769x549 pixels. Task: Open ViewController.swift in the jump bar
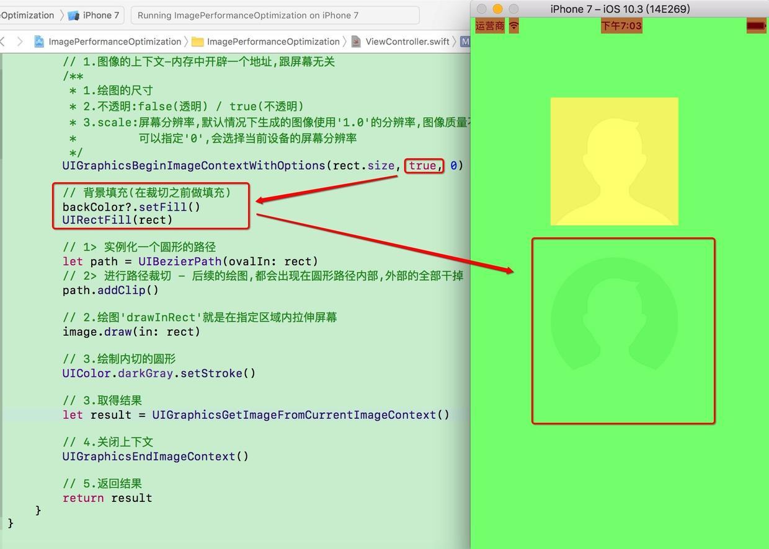tap(400, 42)
